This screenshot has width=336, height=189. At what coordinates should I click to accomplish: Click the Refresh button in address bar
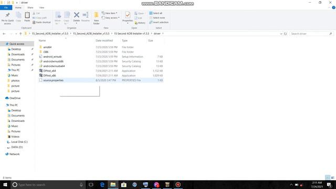285,34
